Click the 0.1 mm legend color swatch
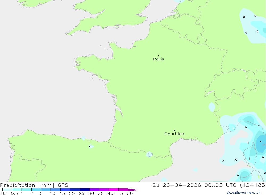 click(x=7, y=190)
